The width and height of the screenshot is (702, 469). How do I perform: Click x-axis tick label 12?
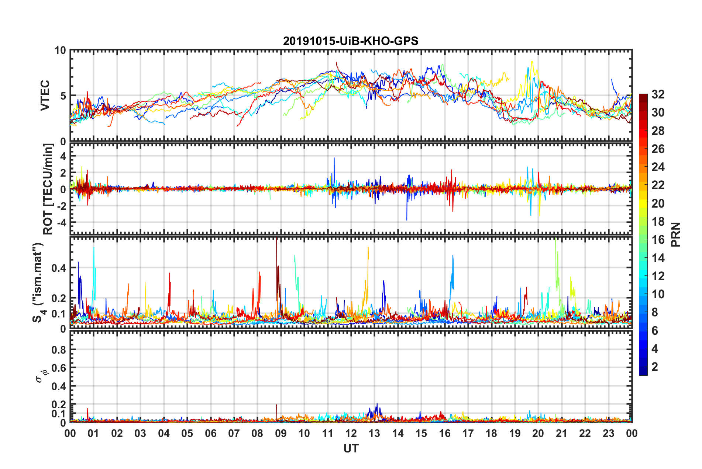click(351, 433)
